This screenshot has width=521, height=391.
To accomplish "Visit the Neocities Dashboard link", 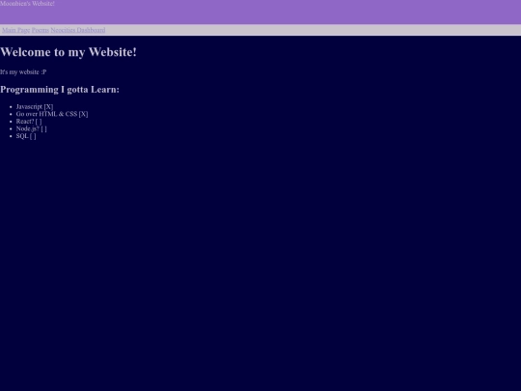I will (78, 30).
